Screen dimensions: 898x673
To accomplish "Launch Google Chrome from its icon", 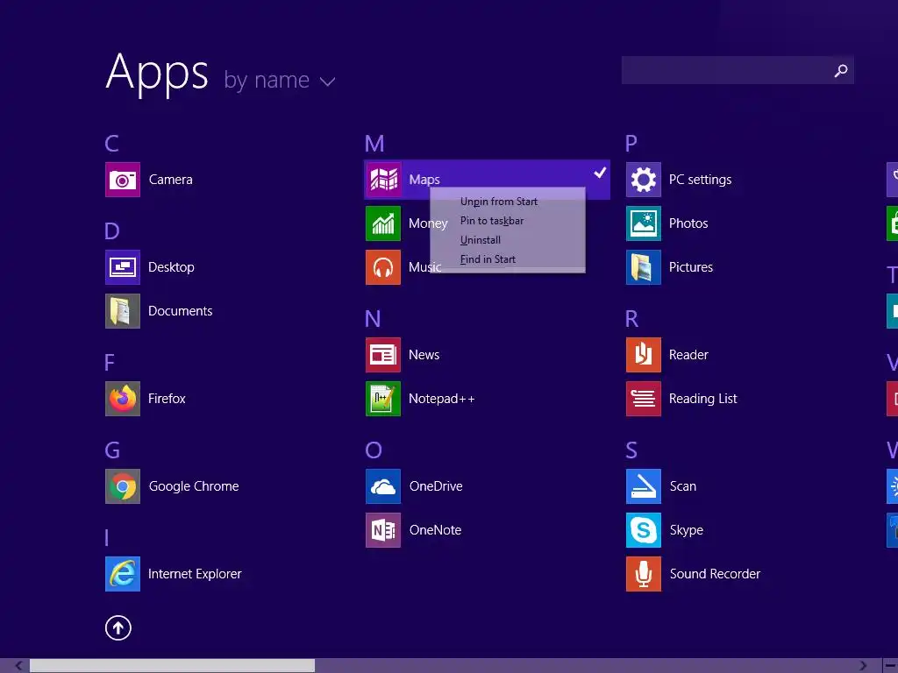I will point(123,486).
